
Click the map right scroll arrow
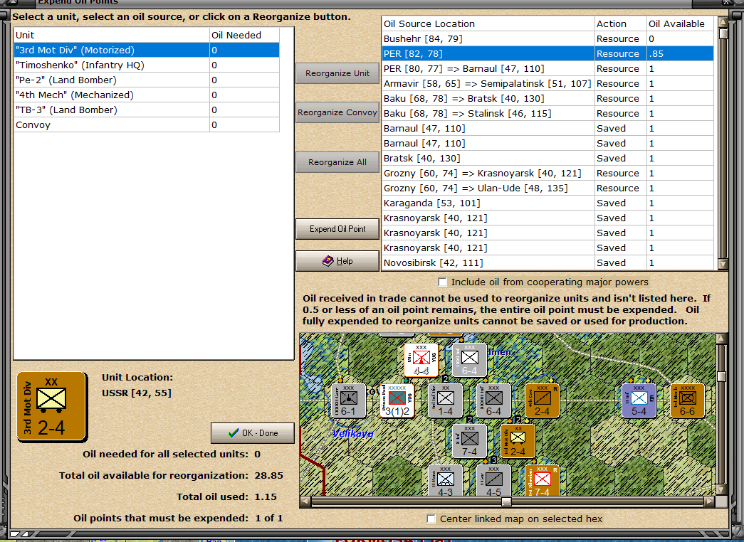click(x=710, y=501)
